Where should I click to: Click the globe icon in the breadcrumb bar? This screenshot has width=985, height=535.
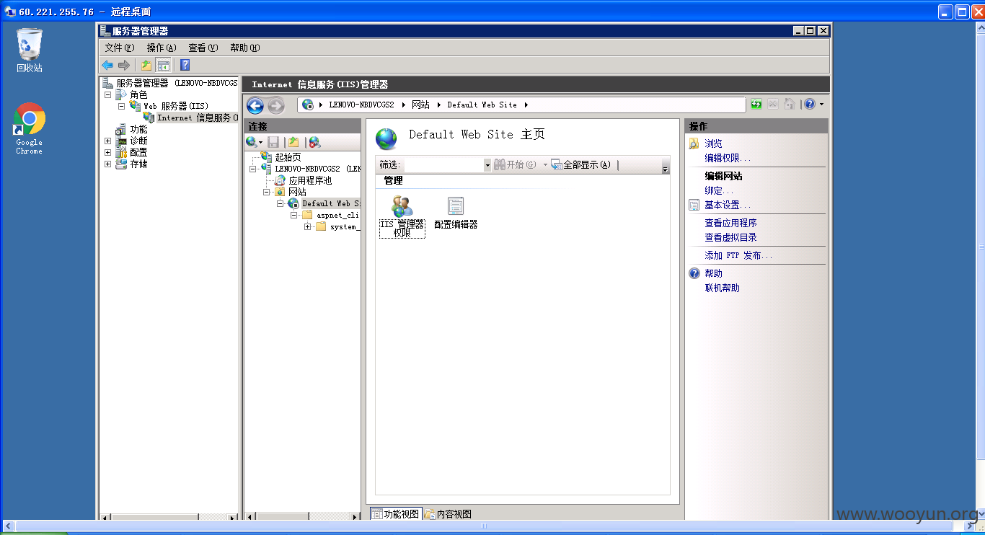tap(308, 105)
